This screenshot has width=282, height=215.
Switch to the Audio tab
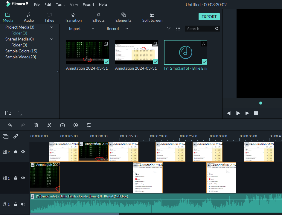(29, 17)
